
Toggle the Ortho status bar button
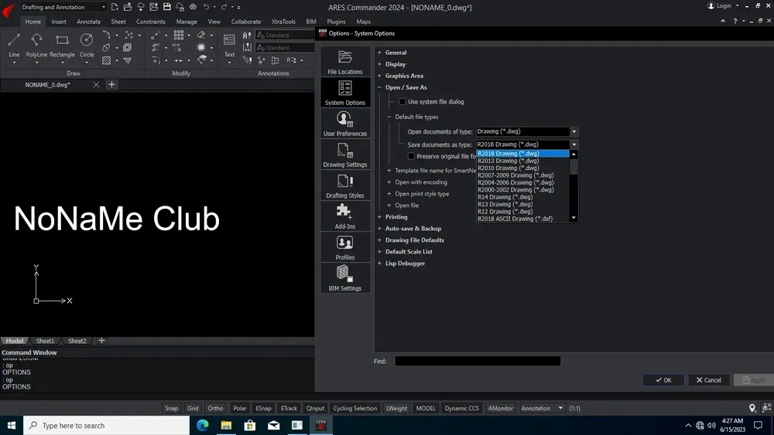tap(215, 408)
